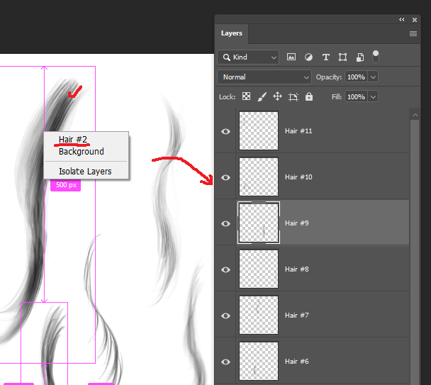Lock artboard nesting icon
This screenshot has width=431, height=385.
point(293,97)
